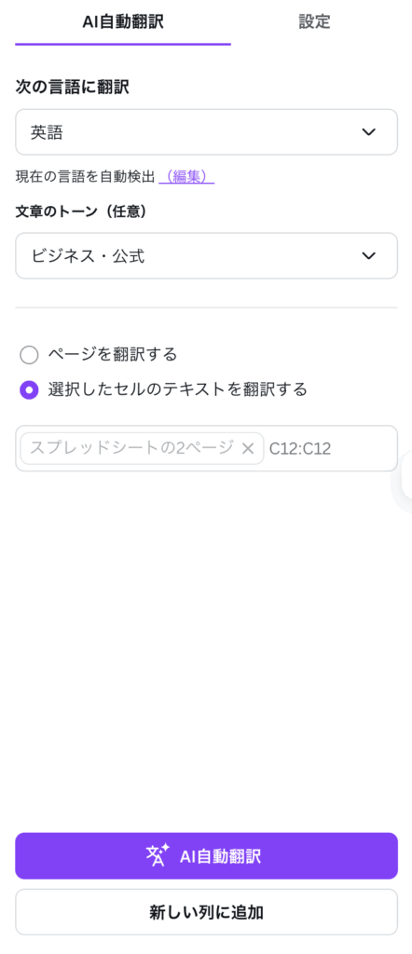
Task: Click the 選択したセルのテキストを翻訳する label text
Action: click(178, 389)
